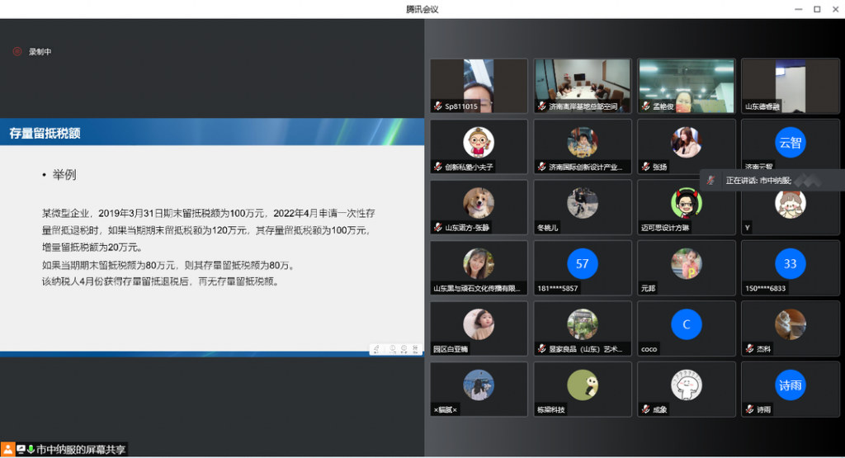Click the red recording indicator icon
This screenshot has width=845, height=458.
[x=17, y=51]
